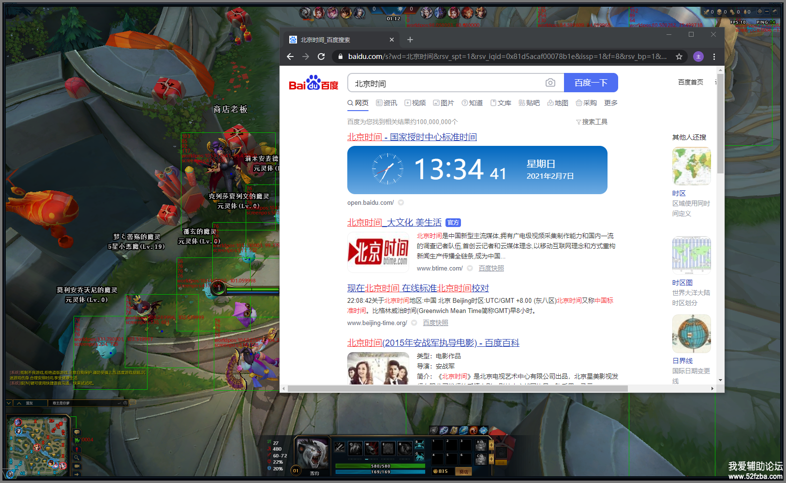The width and height of the screenshot is (786, 483).
Task: Switch to the 贴吧 search tab
Action: coord(529,103)
